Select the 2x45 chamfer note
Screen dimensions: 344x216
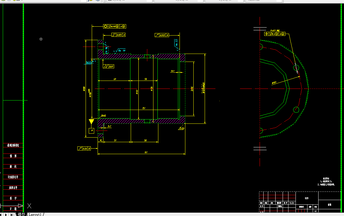103,116
